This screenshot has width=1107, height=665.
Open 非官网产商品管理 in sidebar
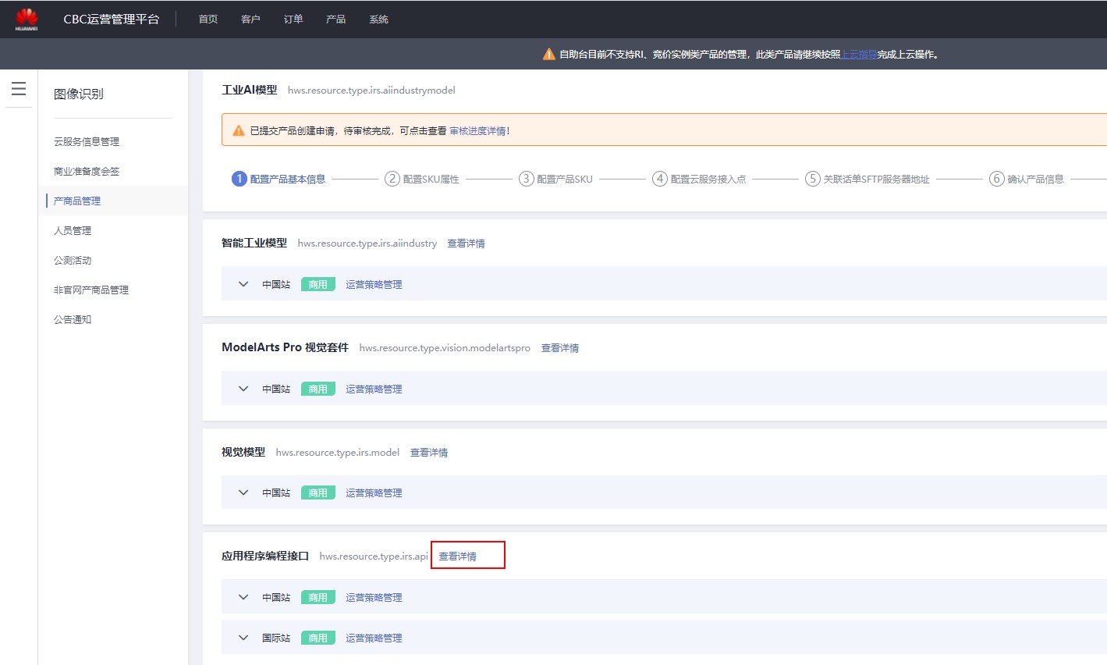(x=91, y=290)
